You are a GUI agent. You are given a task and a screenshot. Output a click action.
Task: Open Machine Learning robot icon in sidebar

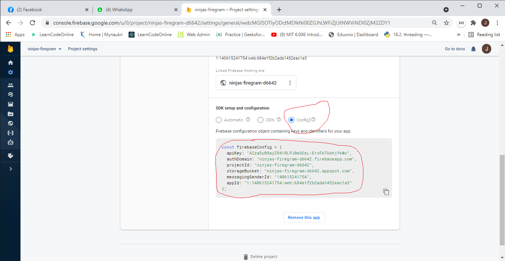[10, 142]
